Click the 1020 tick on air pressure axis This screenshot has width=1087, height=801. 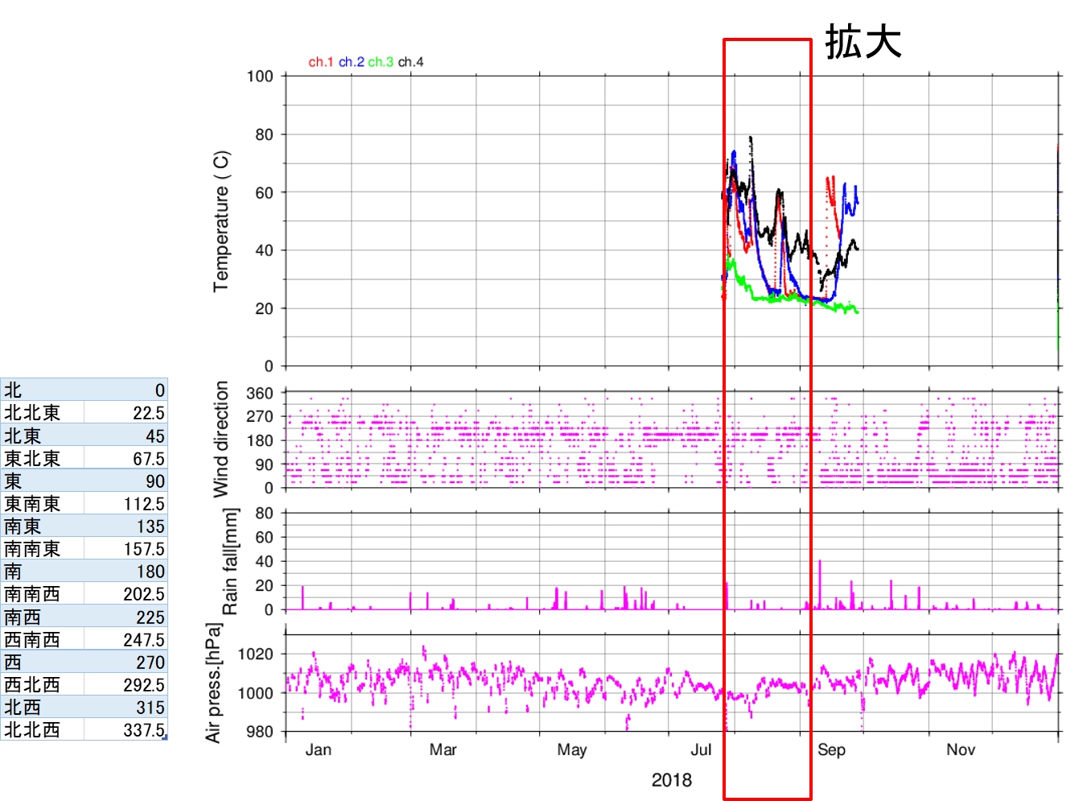pyautogui.click(x=256, y=654)
